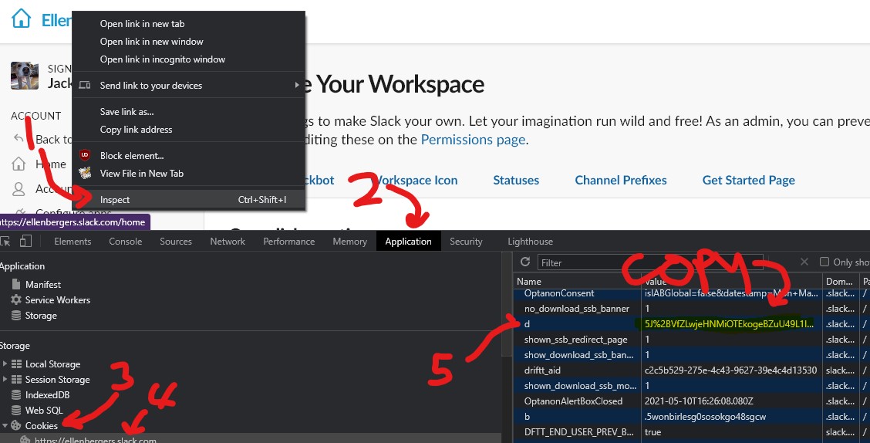The width and height of the screenshot is (870, 443).
Task: Go to the Workspace Icon tab
Action: 415,180
